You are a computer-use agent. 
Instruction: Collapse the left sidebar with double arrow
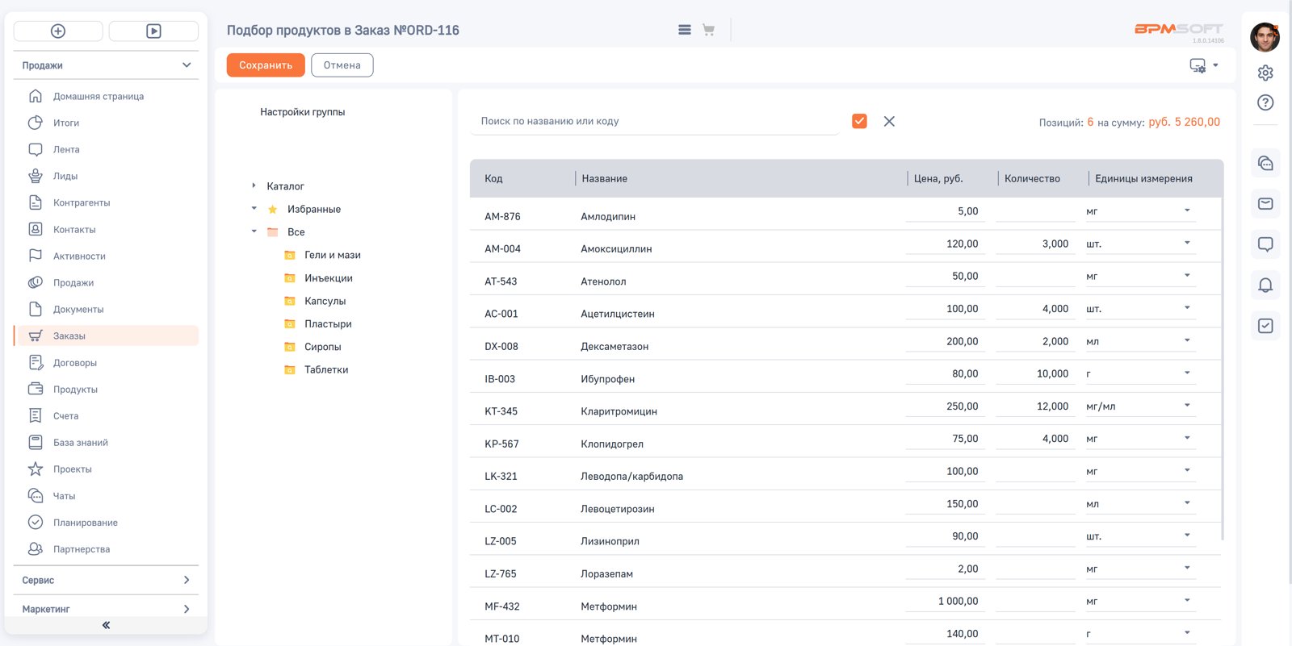tap(106, 625)
